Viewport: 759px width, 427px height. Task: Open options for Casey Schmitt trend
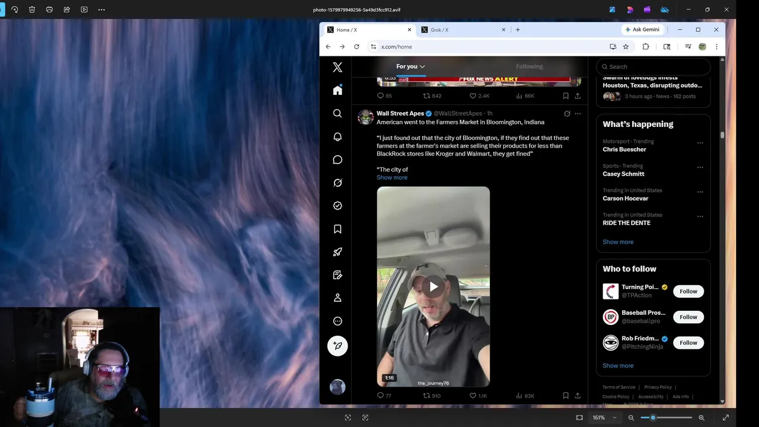point(700,167)
